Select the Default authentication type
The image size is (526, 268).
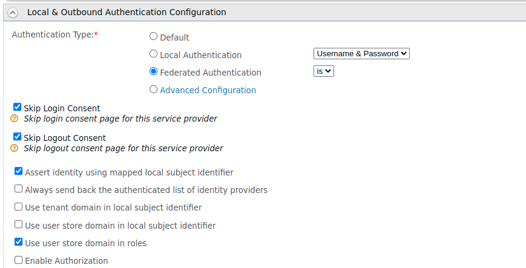click(x=153, y=36)
